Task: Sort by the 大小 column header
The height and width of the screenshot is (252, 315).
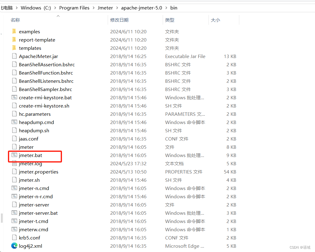Action: point(215,20)
